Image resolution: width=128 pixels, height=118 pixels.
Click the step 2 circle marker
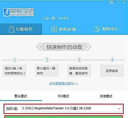point(47,60)
